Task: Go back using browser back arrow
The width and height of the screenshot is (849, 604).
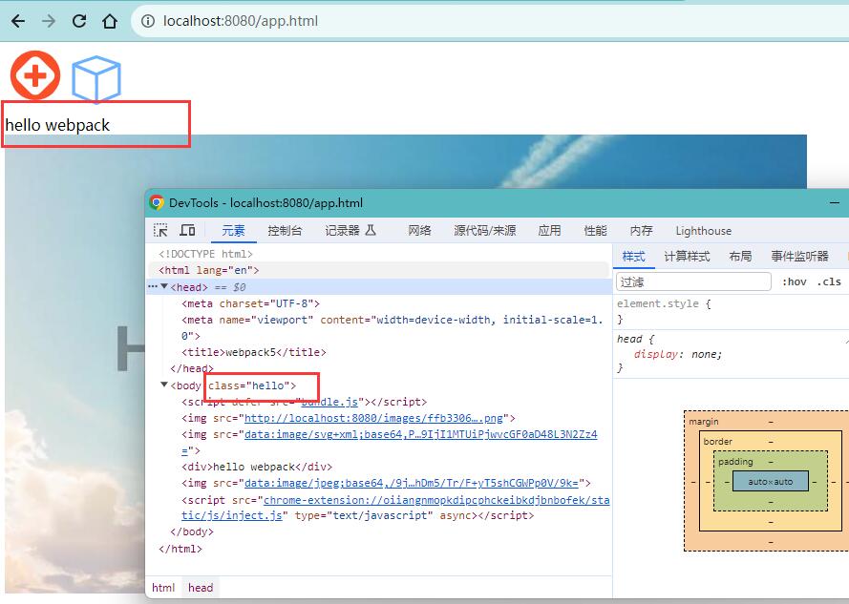Action: click(18, 21)
